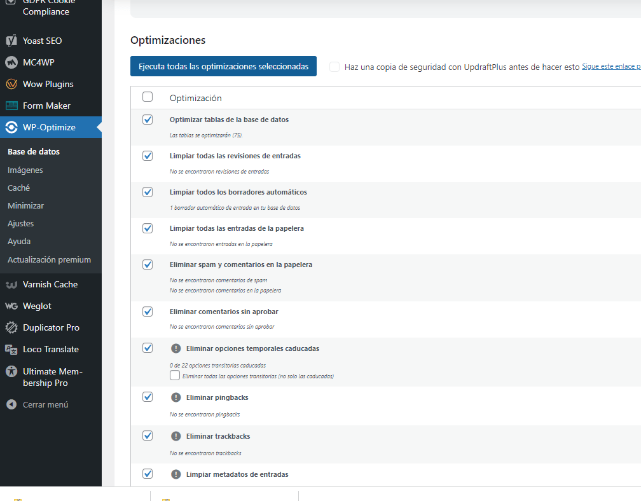Enable Eliminar todas las opciones transitorias checkbox

click(175, 375)
